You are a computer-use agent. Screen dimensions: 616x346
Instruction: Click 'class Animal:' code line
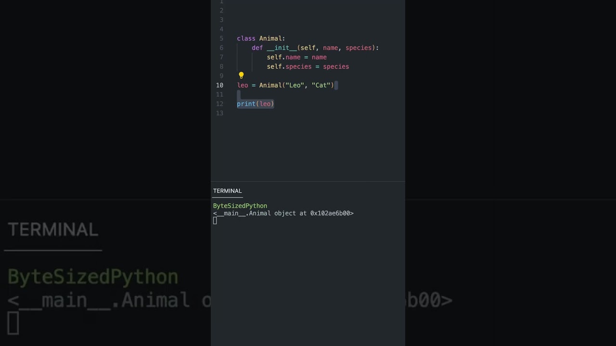[261, 38]
